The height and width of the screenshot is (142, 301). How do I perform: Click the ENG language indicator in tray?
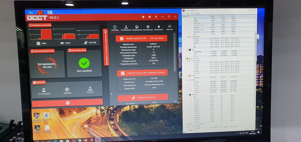(247, 132)
